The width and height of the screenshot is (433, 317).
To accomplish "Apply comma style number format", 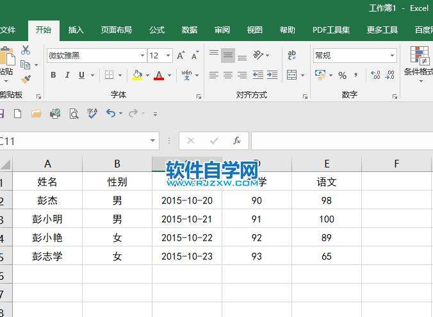I will 356,75.
